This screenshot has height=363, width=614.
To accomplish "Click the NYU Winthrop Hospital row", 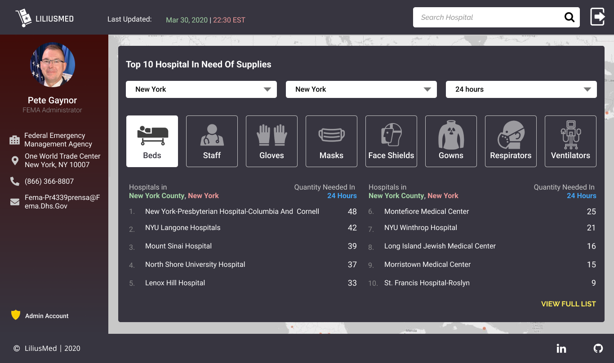I will pos(482,228).
